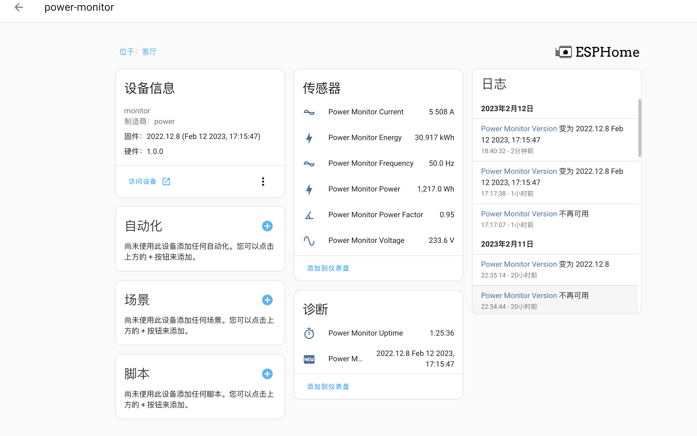Add a new script with plus icon
The height and width of the screenshot is (436, 697).
click(x=267, y=374)
